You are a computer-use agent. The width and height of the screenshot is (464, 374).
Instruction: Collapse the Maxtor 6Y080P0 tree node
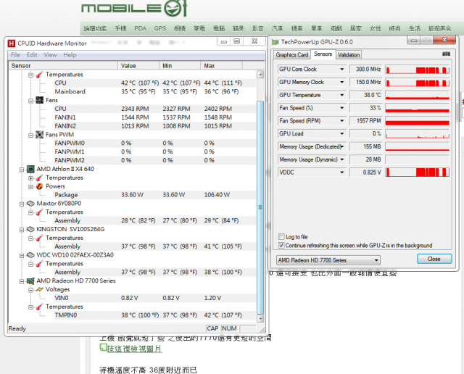pos(22,204)
